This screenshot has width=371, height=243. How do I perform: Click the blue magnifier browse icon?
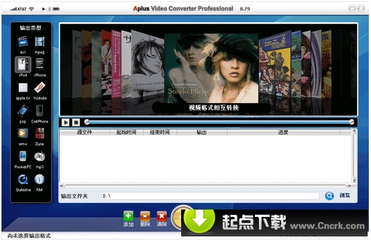[x=329, y=195]
